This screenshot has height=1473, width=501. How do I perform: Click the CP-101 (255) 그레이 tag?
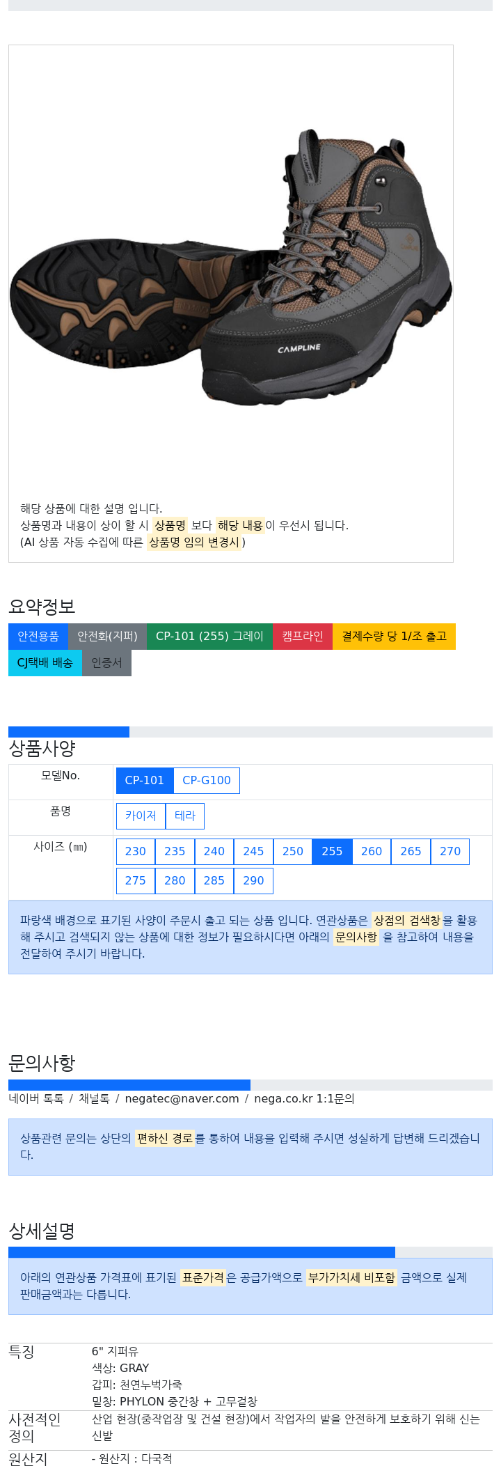(x=209, y=637)
